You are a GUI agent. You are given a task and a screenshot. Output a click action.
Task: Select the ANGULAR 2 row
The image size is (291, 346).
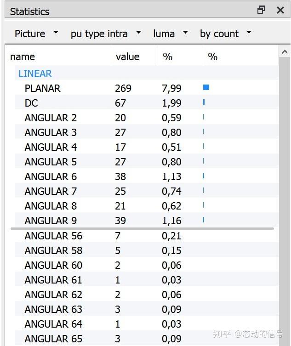pyautogui.click(x=51, y=118)
